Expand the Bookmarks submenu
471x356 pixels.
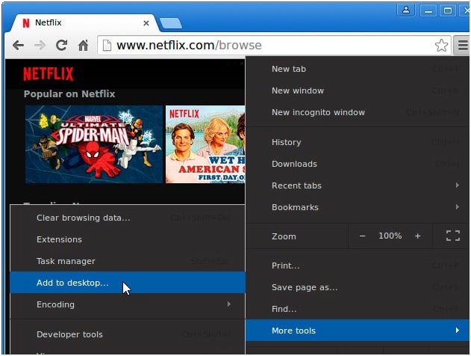click(358, 207)
